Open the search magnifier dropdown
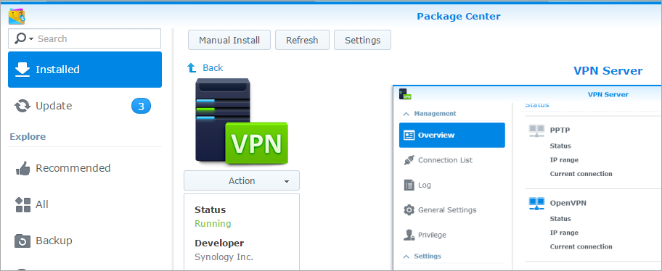Image resolution: width=662 pixels, height=271 pixels. tap(24, 38)
